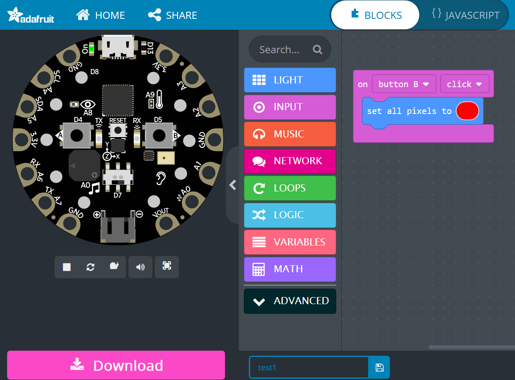Expand the ADVANCED block categories
Viewport: 515px width, 380px height.
point(290,301)
